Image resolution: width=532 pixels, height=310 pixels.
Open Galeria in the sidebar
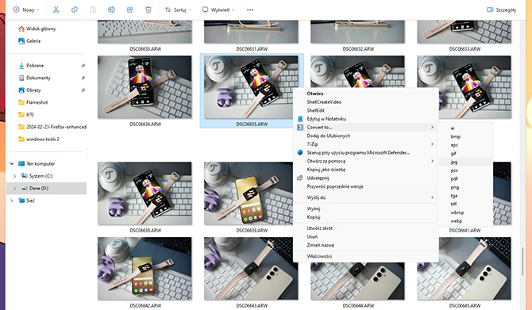(x=29, y=41)
